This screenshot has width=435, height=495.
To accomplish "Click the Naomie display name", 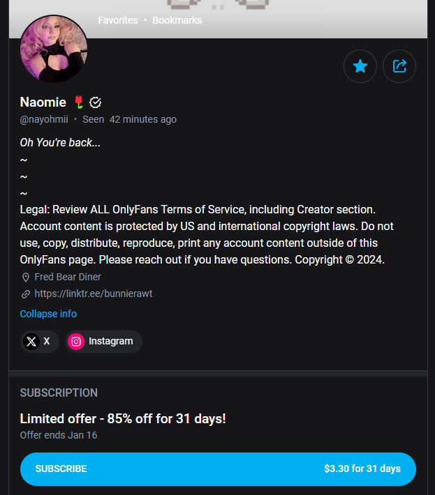I will click(43, 102).
